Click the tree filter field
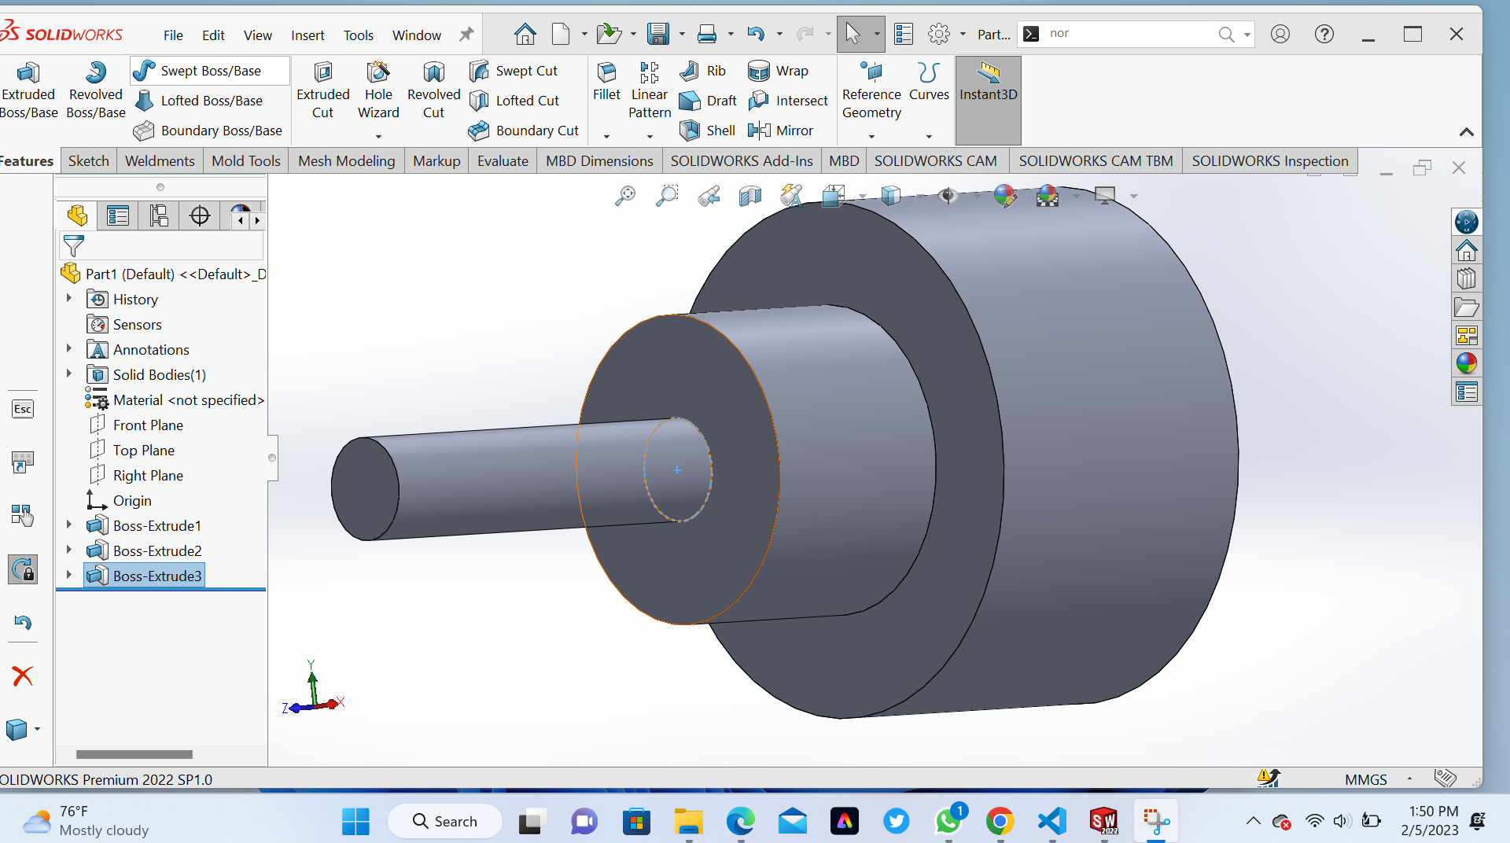 (x=160, y=246)
